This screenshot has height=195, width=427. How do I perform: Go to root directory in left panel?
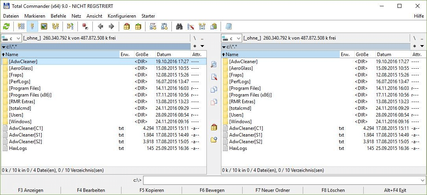click(195, 38)
